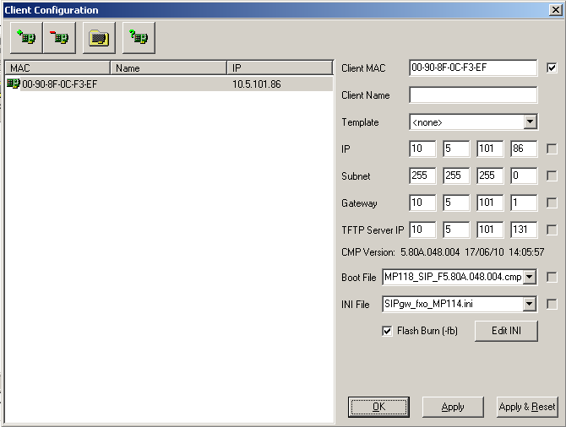Viewport: 566px width, 427px height.
Task: Click the Name column header
Action: pos(168,68)
